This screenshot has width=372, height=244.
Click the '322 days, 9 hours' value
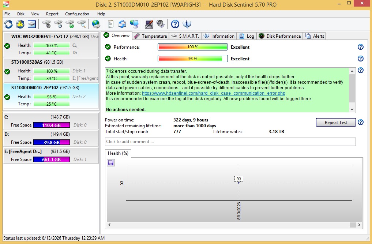[191, 120]
